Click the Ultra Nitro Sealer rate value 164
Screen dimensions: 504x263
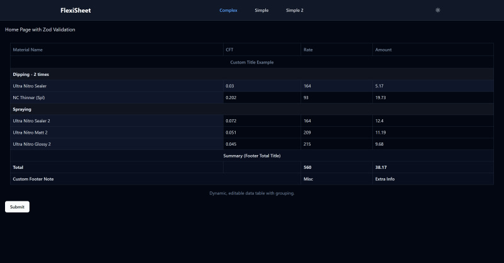click(336, 85)
